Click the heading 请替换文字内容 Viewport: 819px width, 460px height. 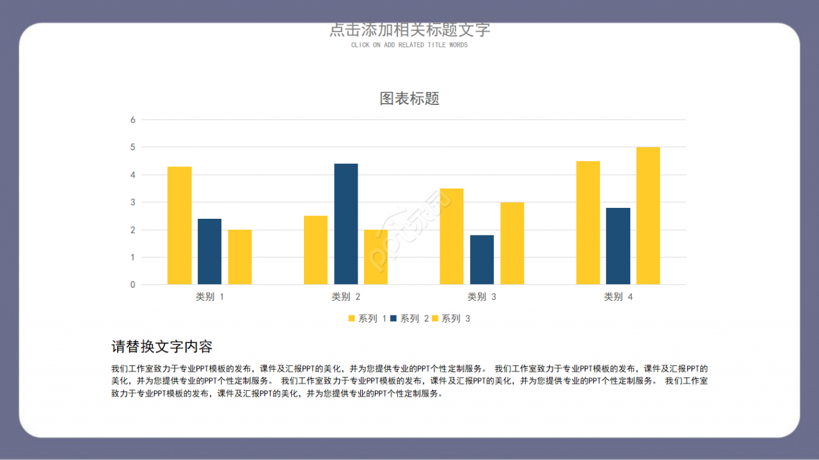(x=162, y=347)
